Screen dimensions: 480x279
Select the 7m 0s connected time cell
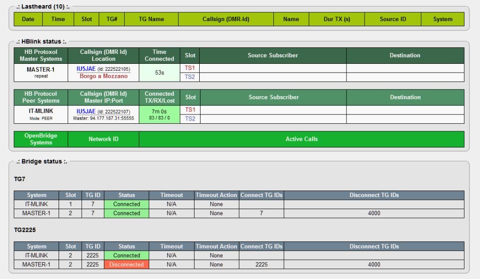click(159, 114)
